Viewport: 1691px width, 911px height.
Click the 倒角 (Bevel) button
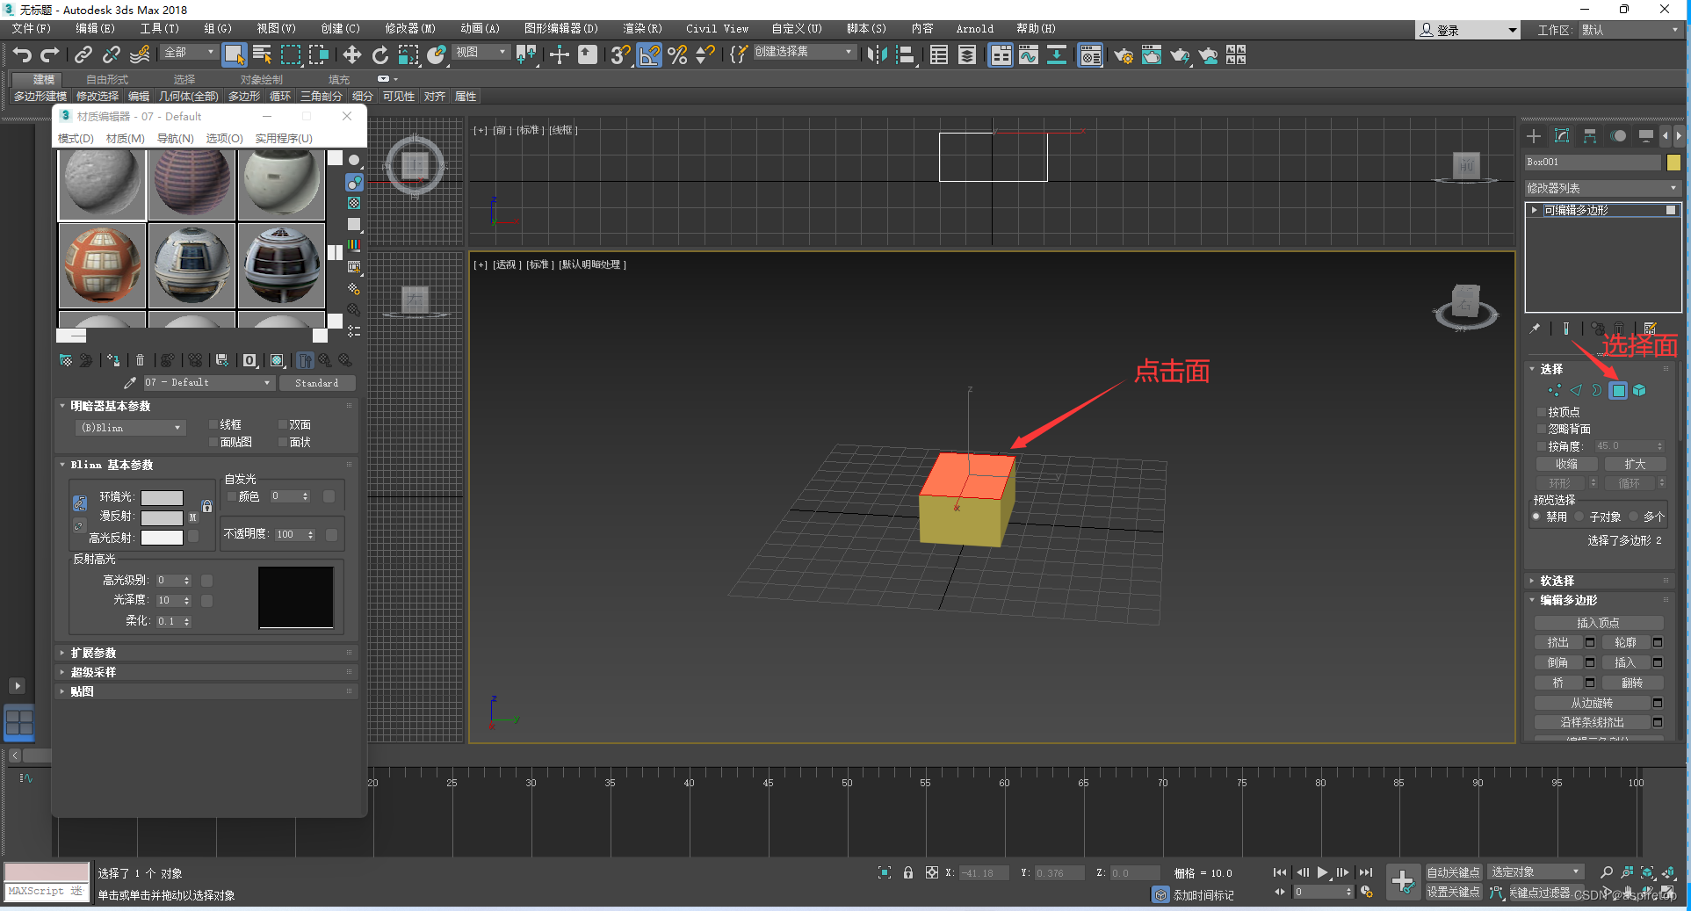tap(1558, 662)
